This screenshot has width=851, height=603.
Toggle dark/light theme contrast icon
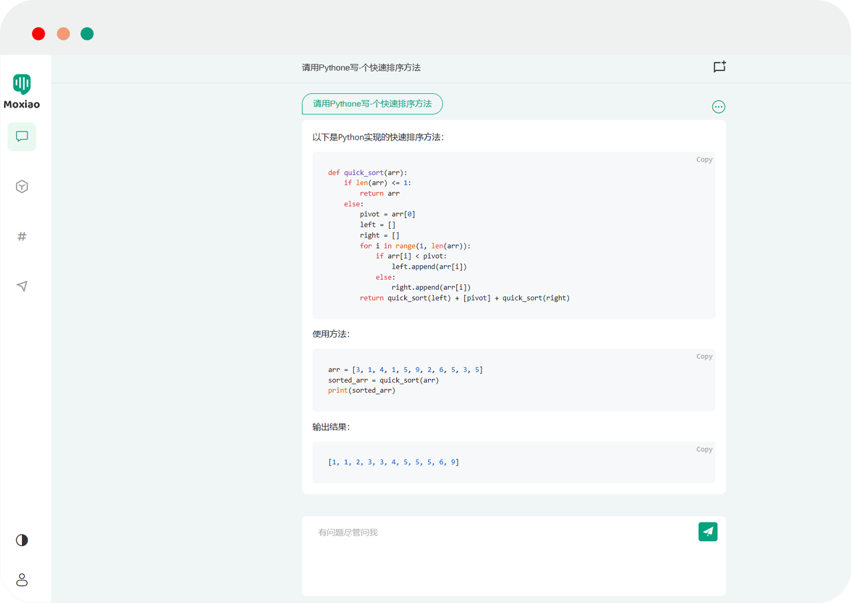22,540
